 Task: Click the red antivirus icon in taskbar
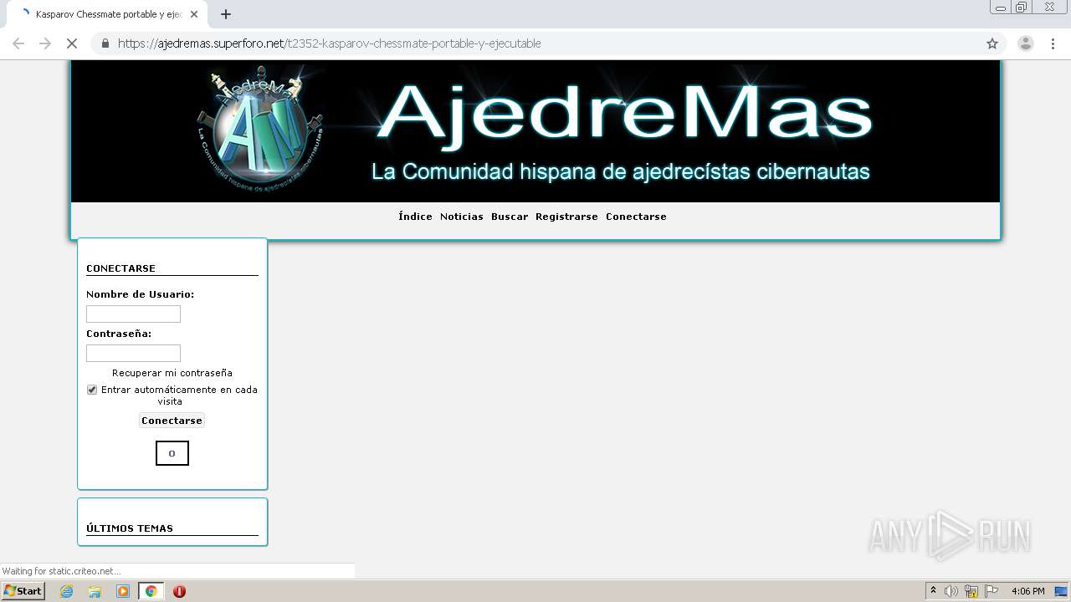click(179, 591)
